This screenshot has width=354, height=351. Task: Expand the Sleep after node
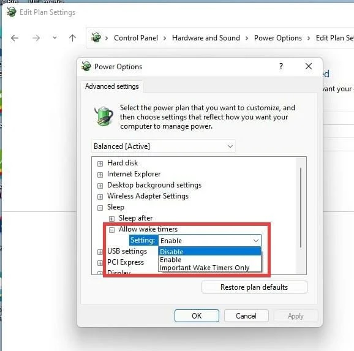click(x=111, y=219)
